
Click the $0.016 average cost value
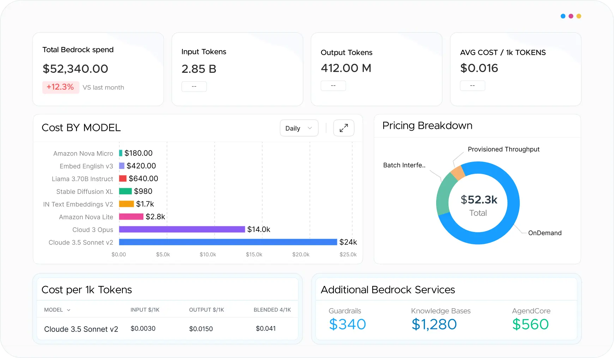tap(479, 68)
